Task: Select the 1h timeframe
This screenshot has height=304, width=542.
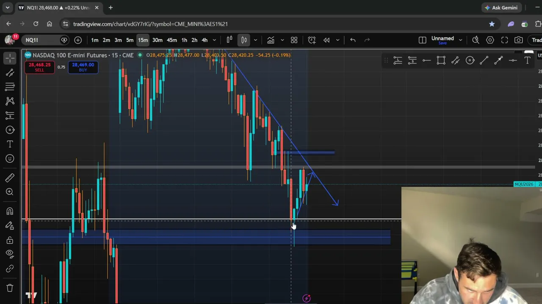Action: pyautogui.click(x=184, y=40)
